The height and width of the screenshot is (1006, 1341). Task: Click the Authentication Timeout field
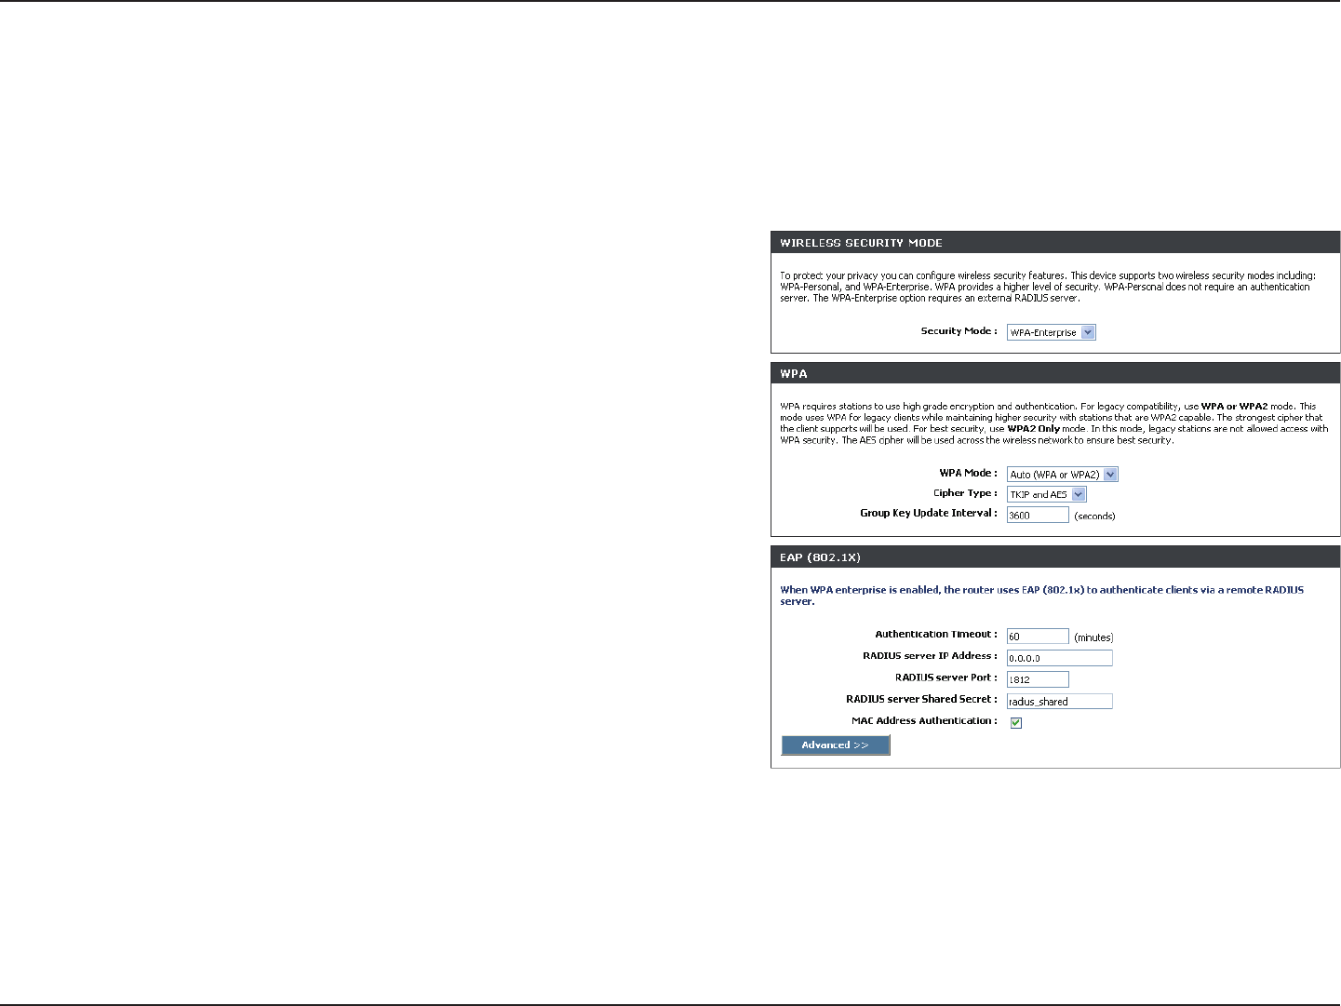click(x=1038, y=637)
